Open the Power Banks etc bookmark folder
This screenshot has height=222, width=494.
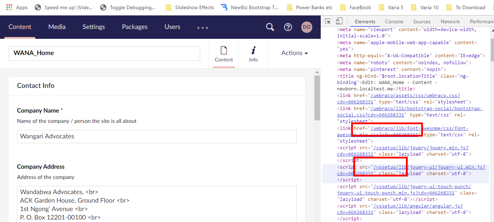coord(310,7)
